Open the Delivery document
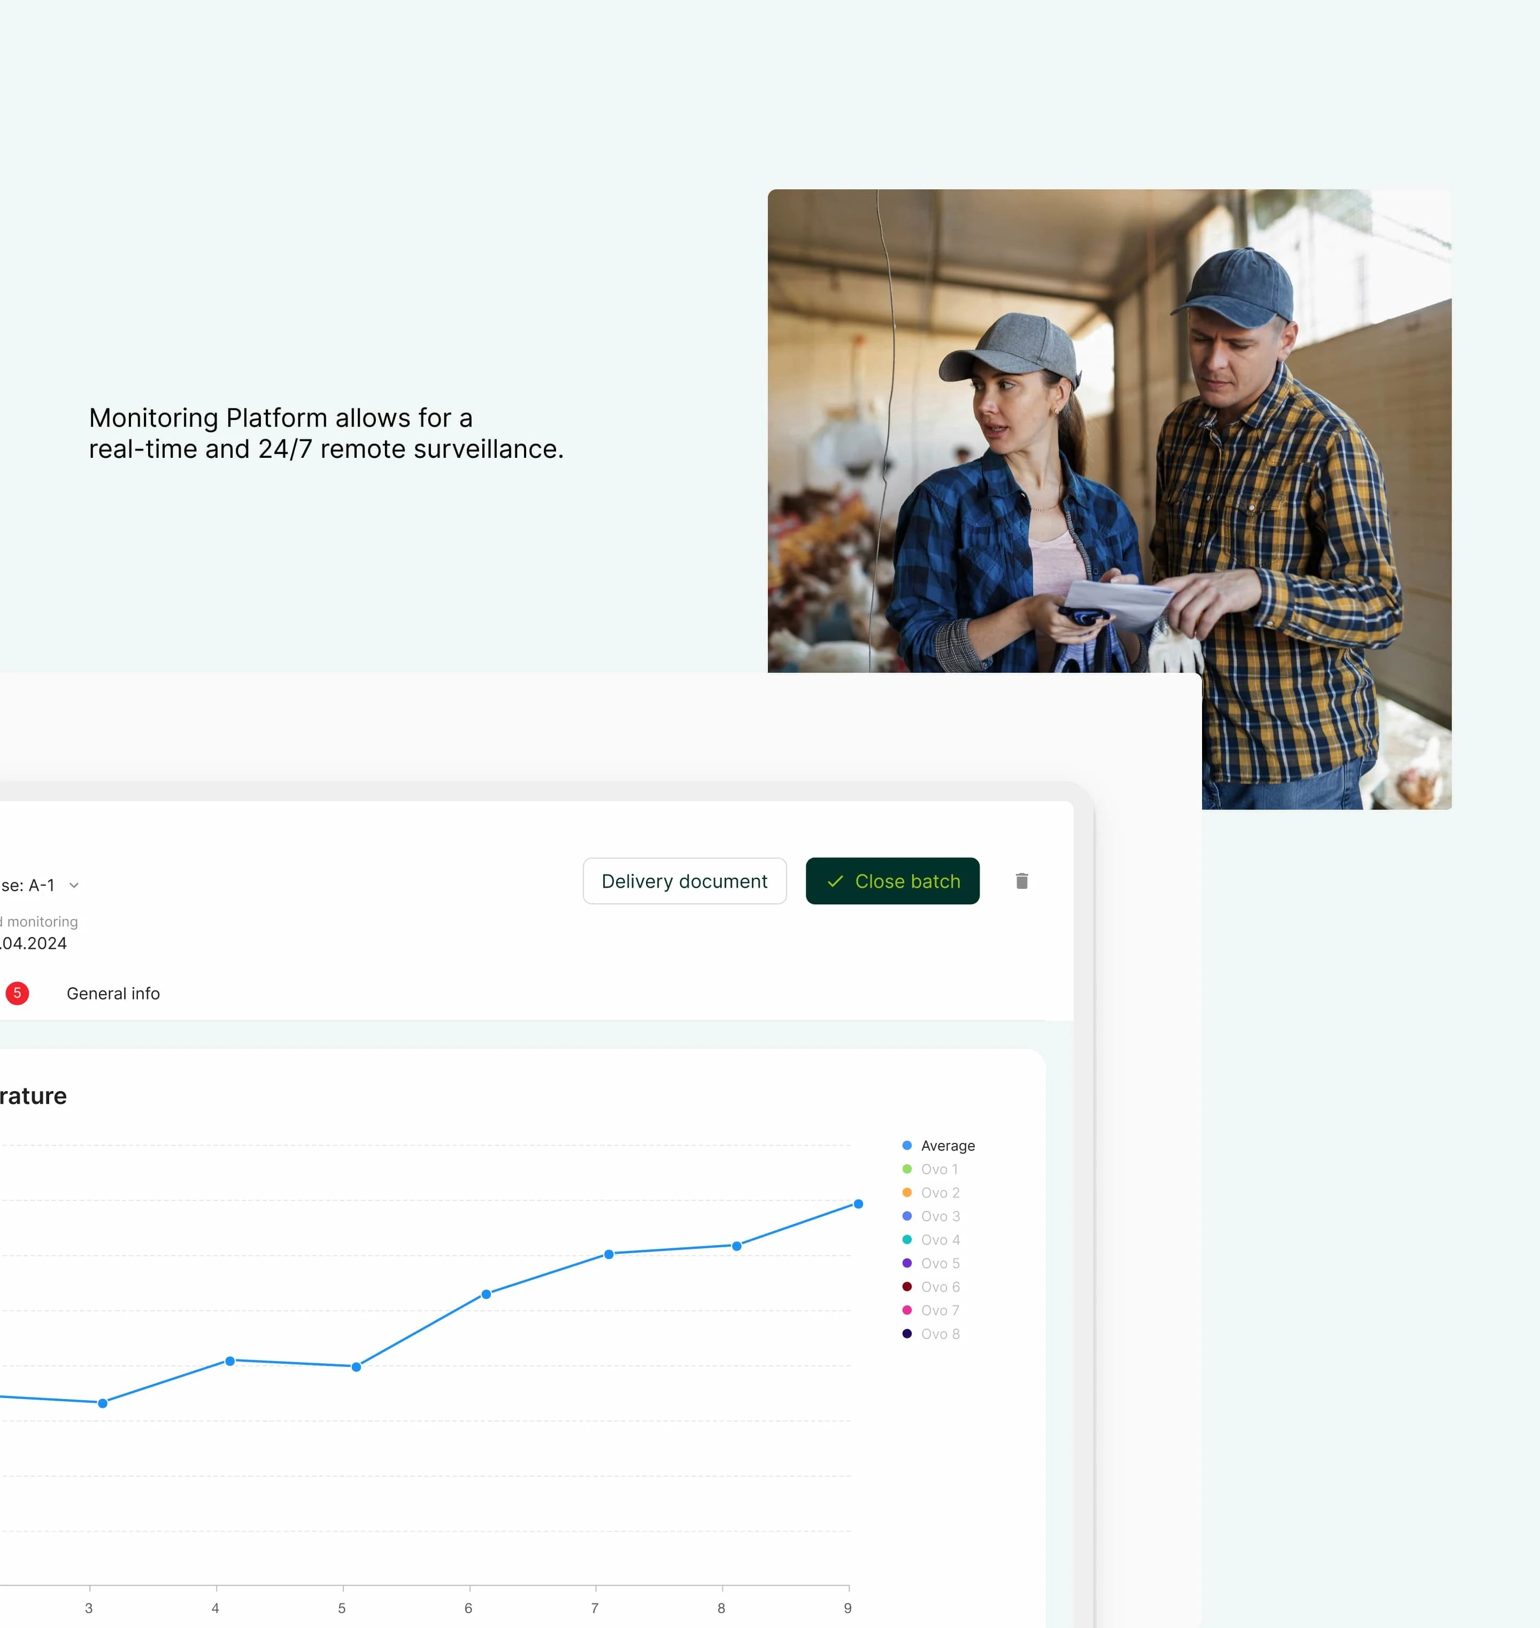The image size is (1540, 1628). click(684, 881)
